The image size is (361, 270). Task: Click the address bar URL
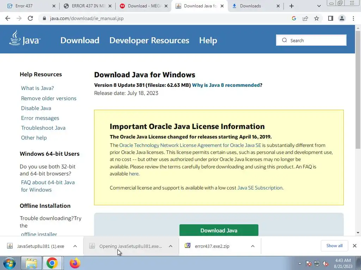(x=87, y=18)
